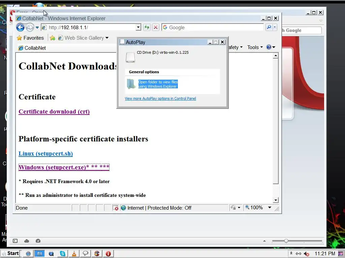The width and height of the screenshot is (345, 258).
Task: Adjust the Opera zoom slider handle
Action: (x=286, y=241)
